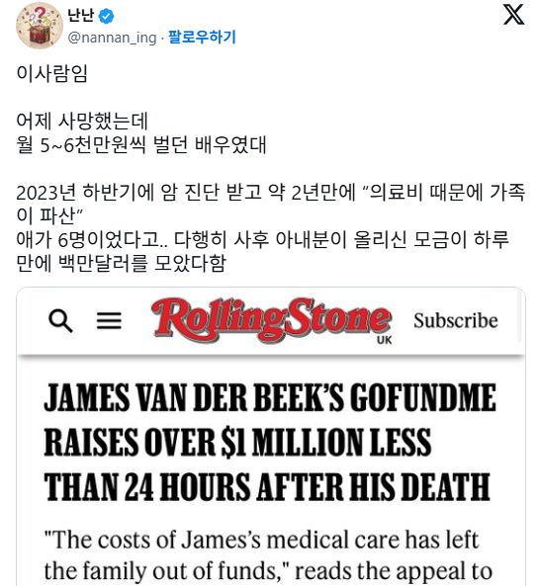The height and width of the screenshot is (586, 539).
Task: Click the article excerpt about medical costs
Action: [268, 555]
